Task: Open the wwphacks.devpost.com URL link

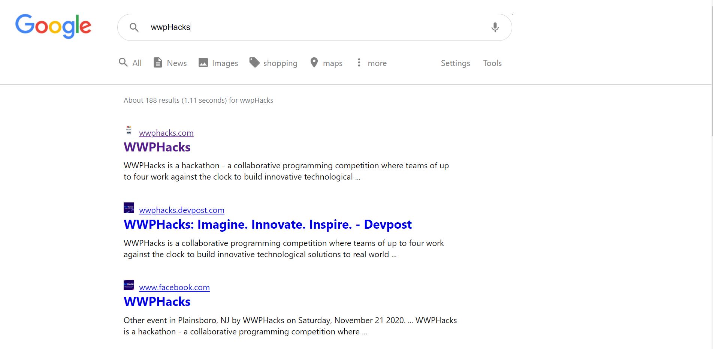Action: (182, 210)
